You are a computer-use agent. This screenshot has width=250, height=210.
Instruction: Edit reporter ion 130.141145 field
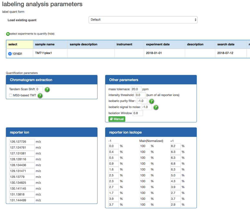click(22, 189)
